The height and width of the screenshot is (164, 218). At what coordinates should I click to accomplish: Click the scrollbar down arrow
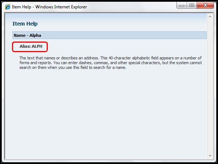pyautogui.click(x=210, y=156)
